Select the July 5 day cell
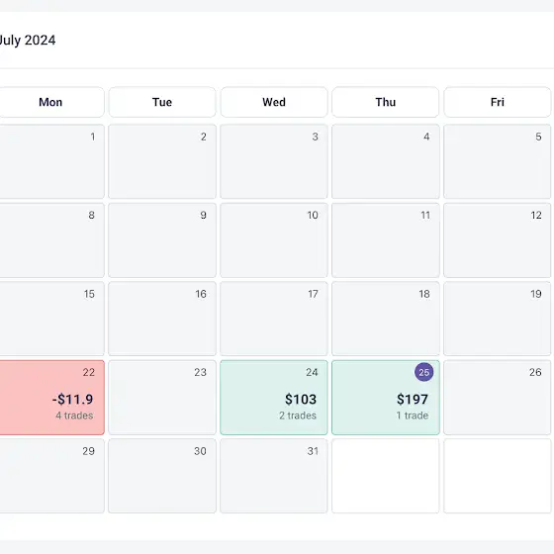 (497, 161)
